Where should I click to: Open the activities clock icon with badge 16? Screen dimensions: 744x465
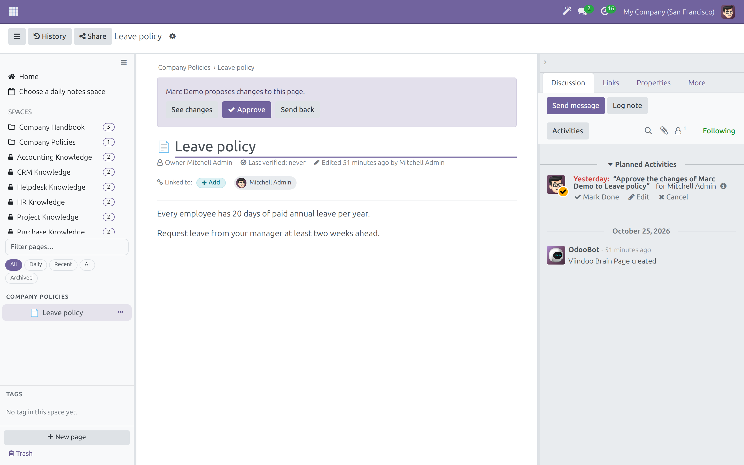[605, 11]
